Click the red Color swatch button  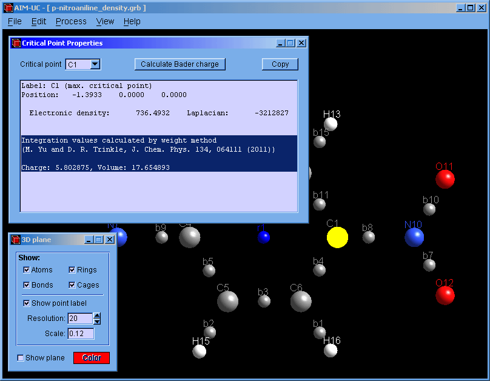coord(92,358)
